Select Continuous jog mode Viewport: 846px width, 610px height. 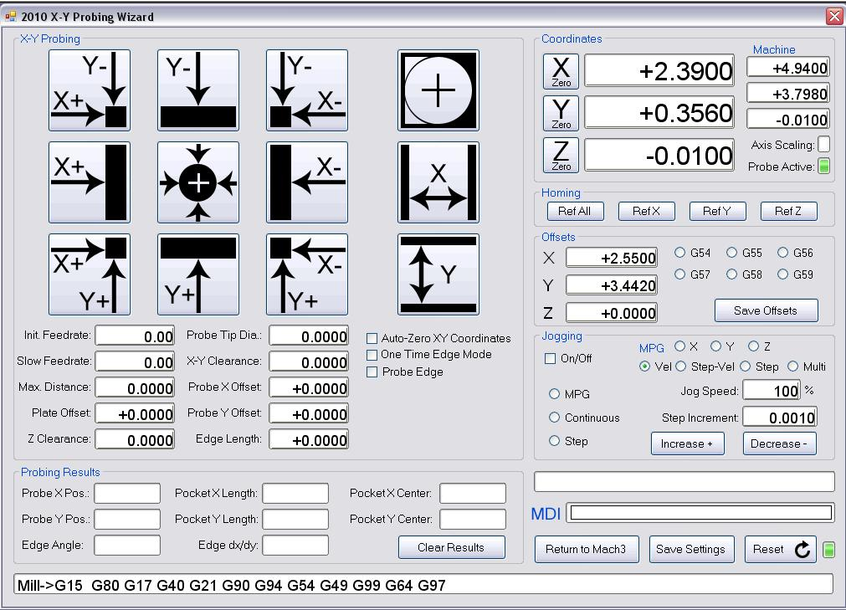pos(554,418)
